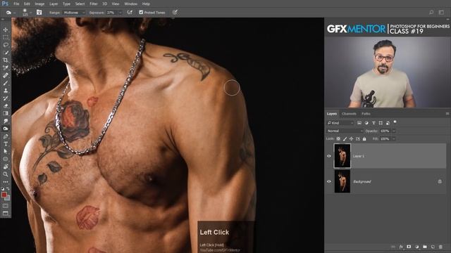Select the Path Selection tool
This screenshot has width=451, height=253.
tap(6, 152)
